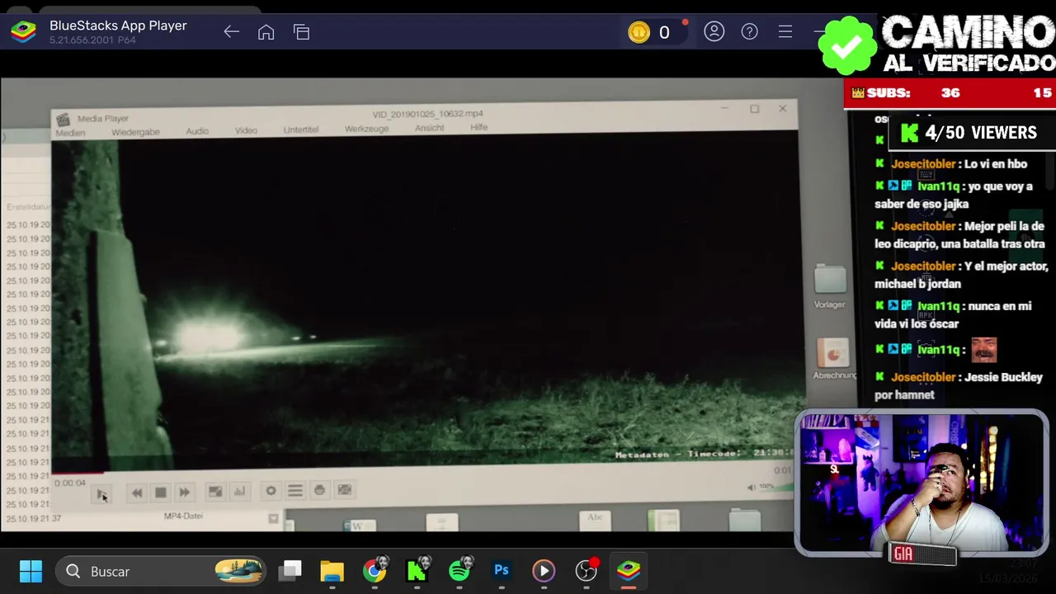Image resolution: width=1056 pixels, height=594 pixels.
Task: Open Spotify from the taskbar
Action: tap(460, 571)
